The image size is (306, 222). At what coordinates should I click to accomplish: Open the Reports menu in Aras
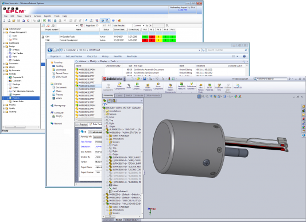click(48, 16)
